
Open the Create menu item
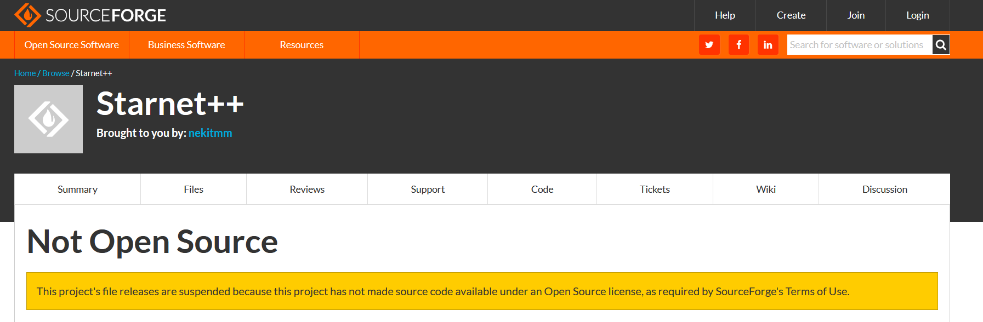[791, 15]
